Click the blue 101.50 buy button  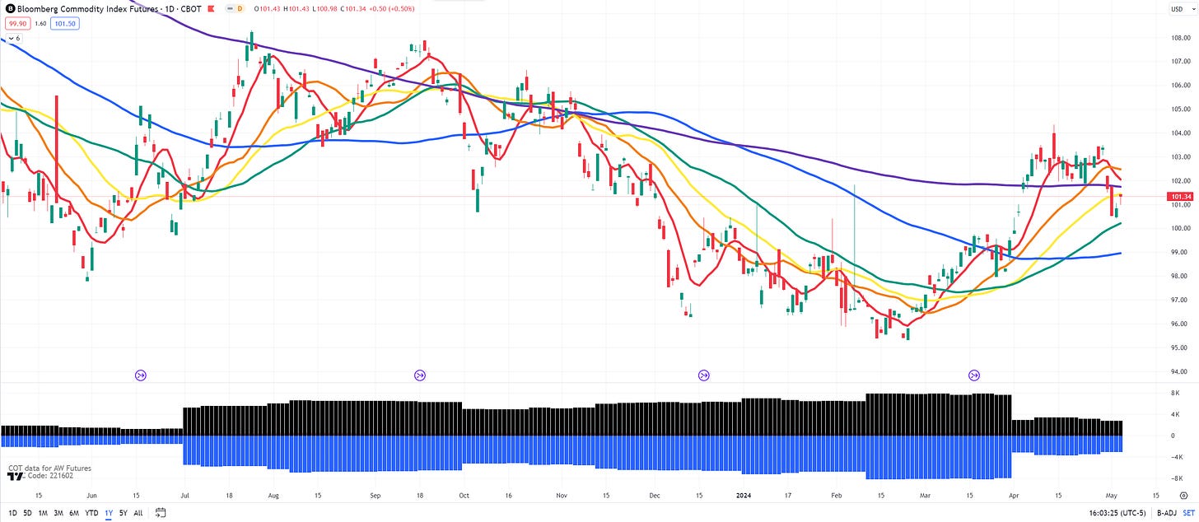(x=65, y=23)
